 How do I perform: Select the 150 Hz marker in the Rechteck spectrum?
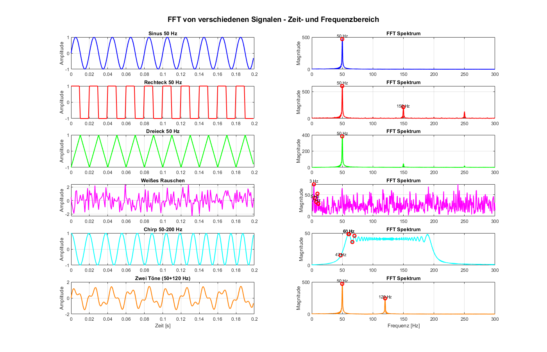click(x=403, y=107)
